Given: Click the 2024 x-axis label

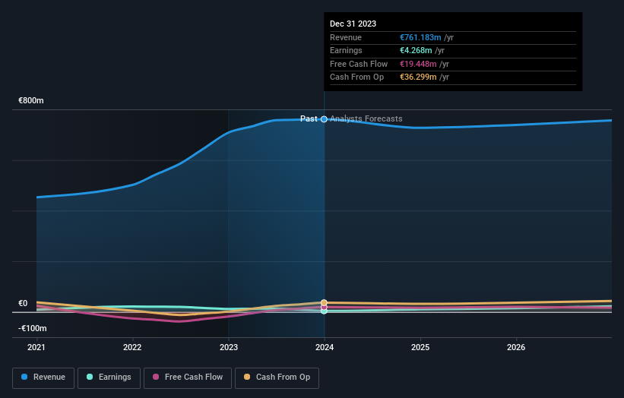Looking at the screenshot, I should tap(325, 348).
